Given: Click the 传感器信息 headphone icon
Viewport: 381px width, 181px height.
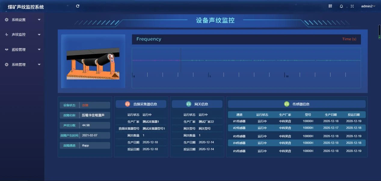Looking at the screenshot, I should click(287, 104).
